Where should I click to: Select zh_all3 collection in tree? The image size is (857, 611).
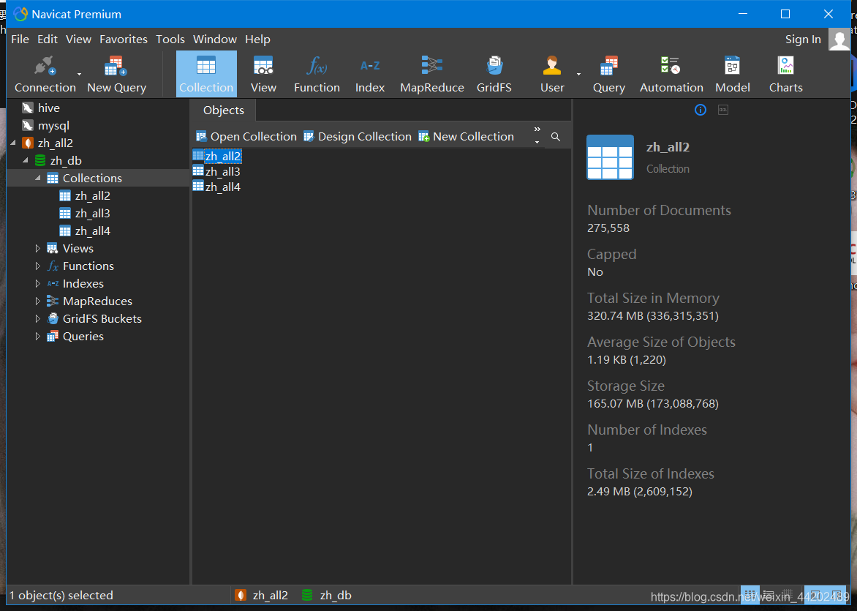pos(93,214)
